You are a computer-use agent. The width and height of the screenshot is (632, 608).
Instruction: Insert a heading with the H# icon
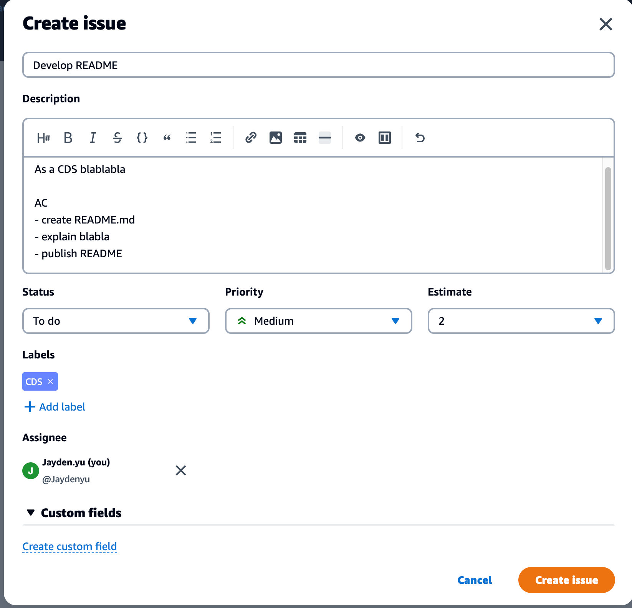point(43,138)
